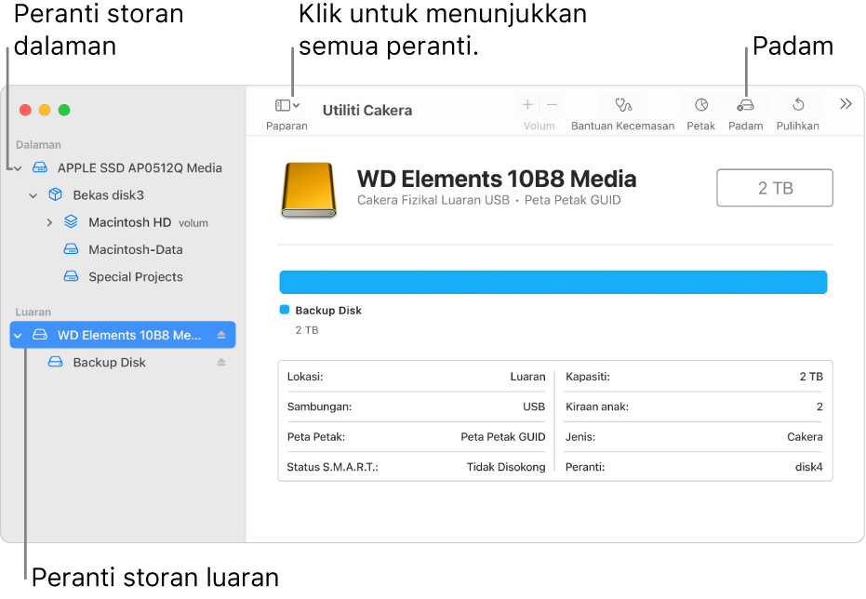Click the Kapasiti value 2 TB
Viewport: 866px width, 599px height.
(x=811, y=377)
